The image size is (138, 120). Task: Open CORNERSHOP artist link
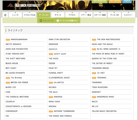(12, 111)
